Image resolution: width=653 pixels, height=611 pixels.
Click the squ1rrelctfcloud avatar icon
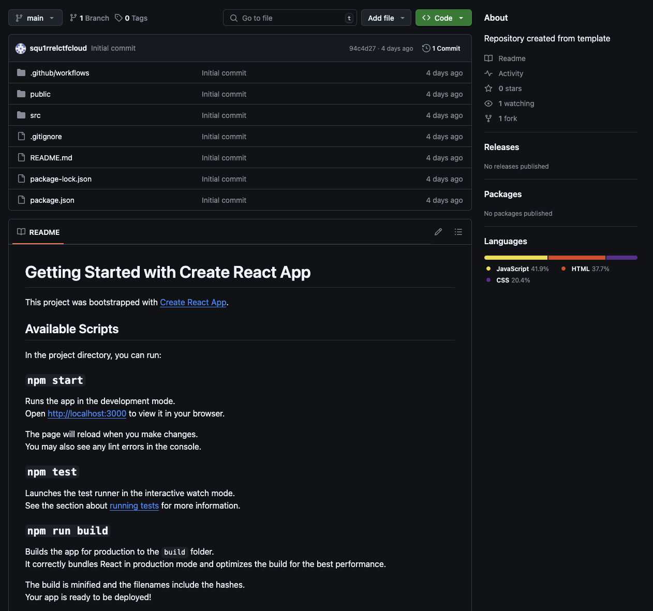(21, 48)
